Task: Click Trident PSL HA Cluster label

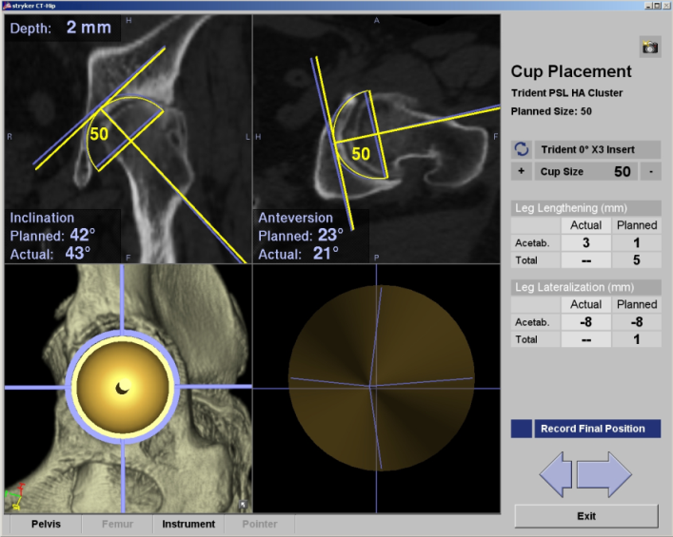Action: [566, 93]
